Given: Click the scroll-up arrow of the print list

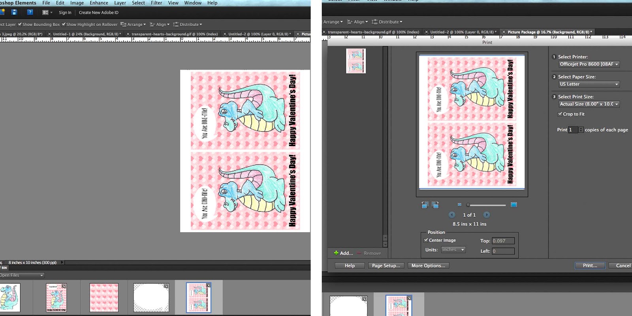Looking at the screenshot, I should pos(385,239).
